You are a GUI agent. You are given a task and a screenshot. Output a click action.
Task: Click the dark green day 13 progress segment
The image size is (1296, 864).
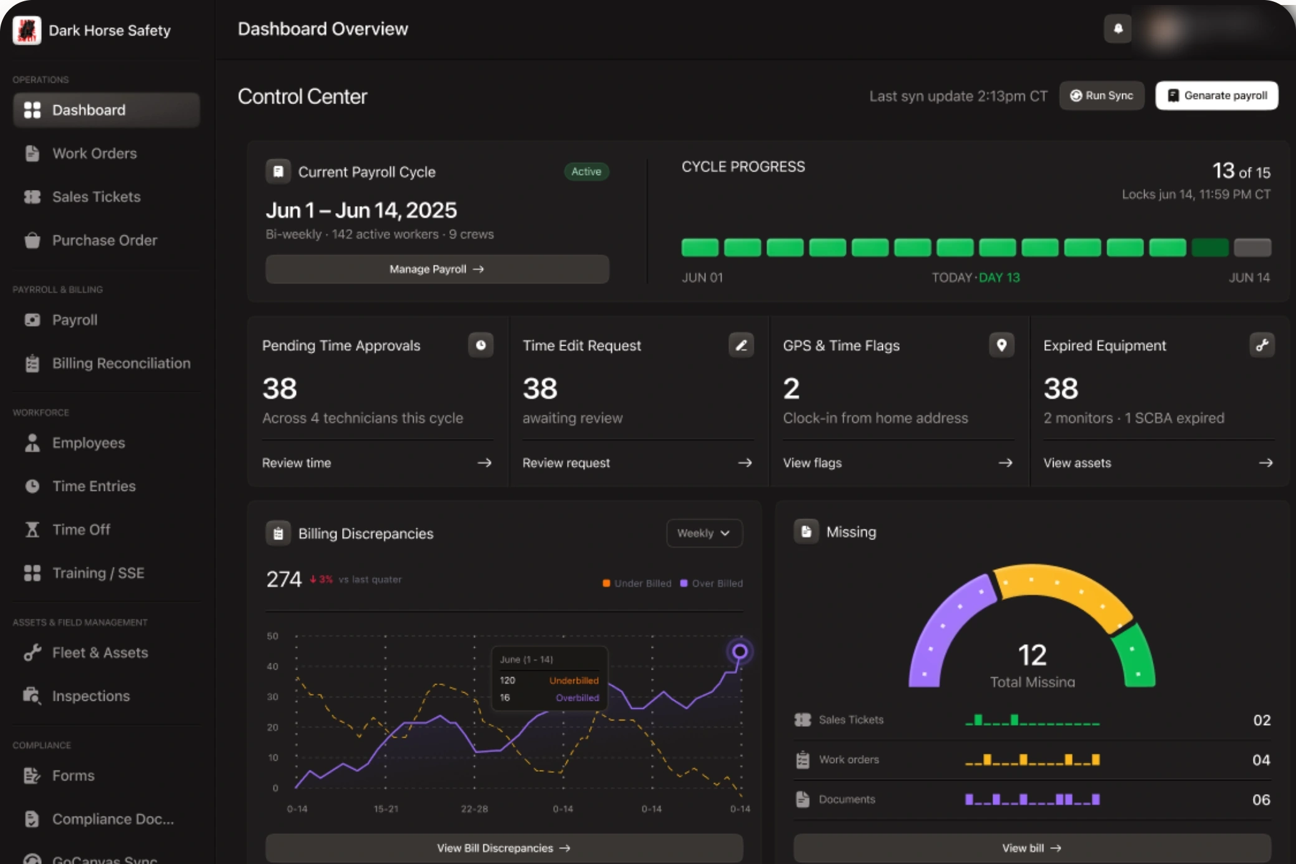1209,247
